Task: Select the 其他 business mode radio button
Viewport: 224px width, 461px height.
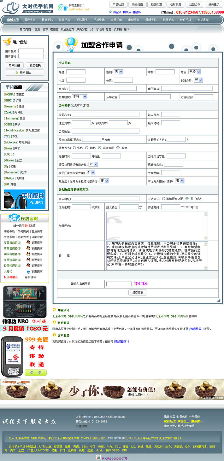Action: (x=118, y=148)
